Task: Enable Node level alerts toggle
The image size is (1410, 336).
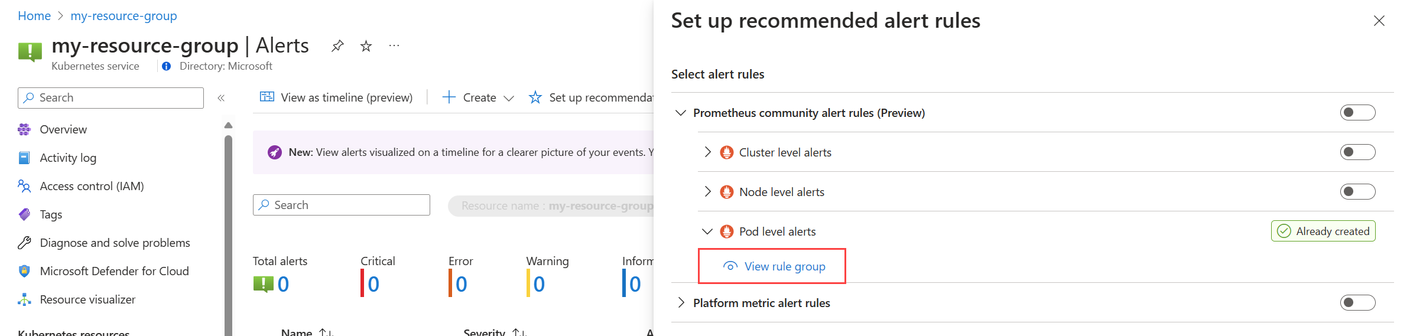Action: (x=1357, y=192)
